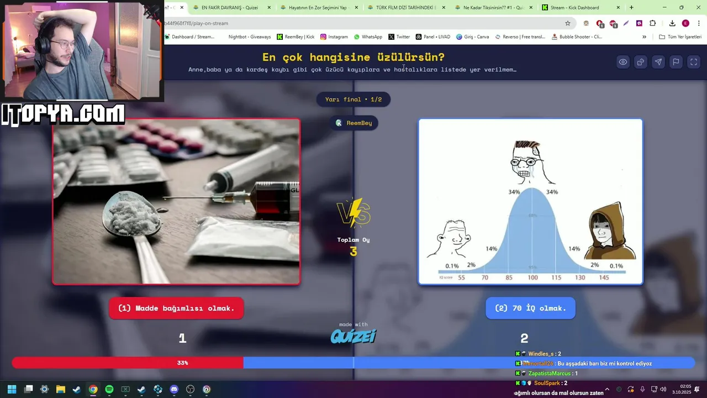The image size is (707, 398).
Task: Close the Stream - Kick Dashboard tab
Action: tap(618, 8)
